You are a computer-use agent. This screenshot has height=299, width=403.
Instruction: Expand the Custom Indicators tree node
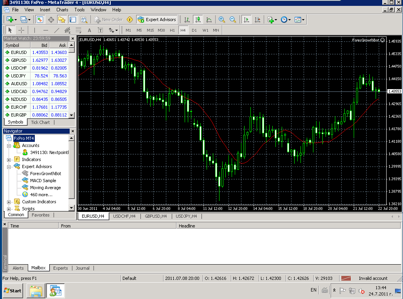point(9,202)
